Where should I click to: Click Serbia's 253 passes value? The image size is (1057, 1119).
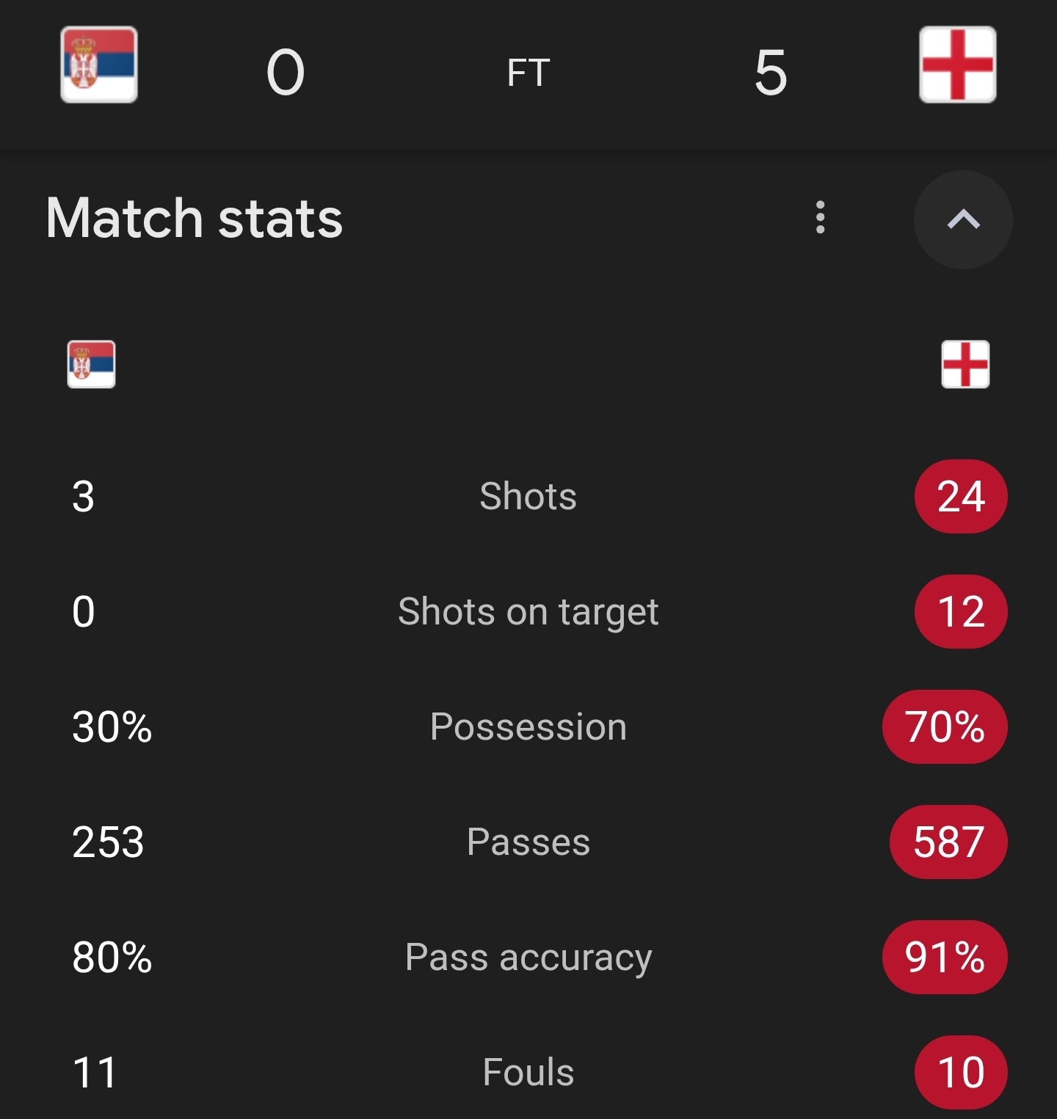tap(108, 842)
